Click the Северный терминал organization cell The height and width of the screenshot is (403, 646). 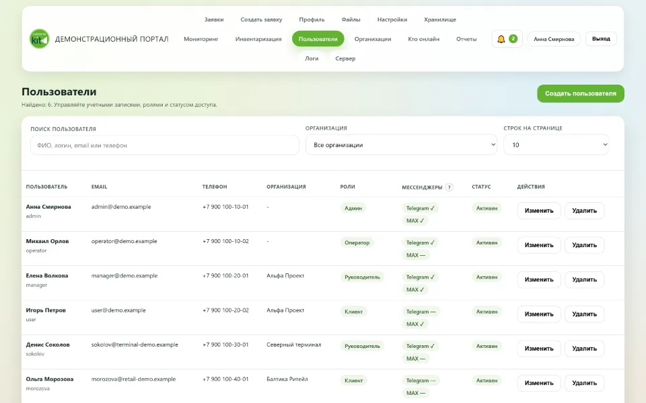coord(294,345)
